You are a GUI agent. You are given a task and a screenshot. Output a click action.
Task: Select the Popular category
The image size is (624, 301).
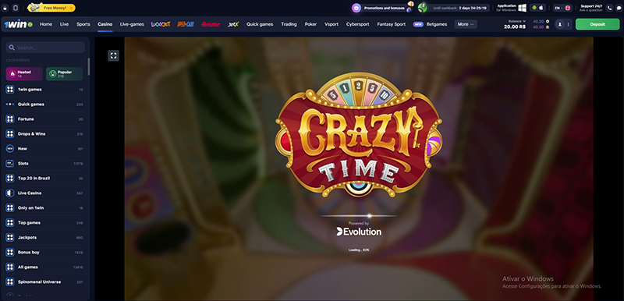coord(65,74)
